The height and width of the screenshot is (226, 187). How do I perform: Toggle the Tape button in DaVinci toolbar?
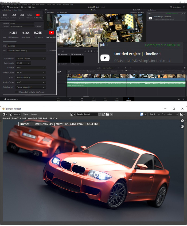[24, 7]
